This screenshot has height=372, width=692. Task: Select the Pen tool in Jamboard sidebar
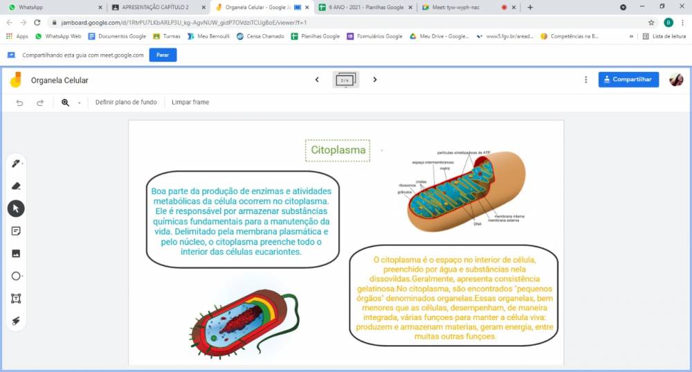click(x=16, y=163)
